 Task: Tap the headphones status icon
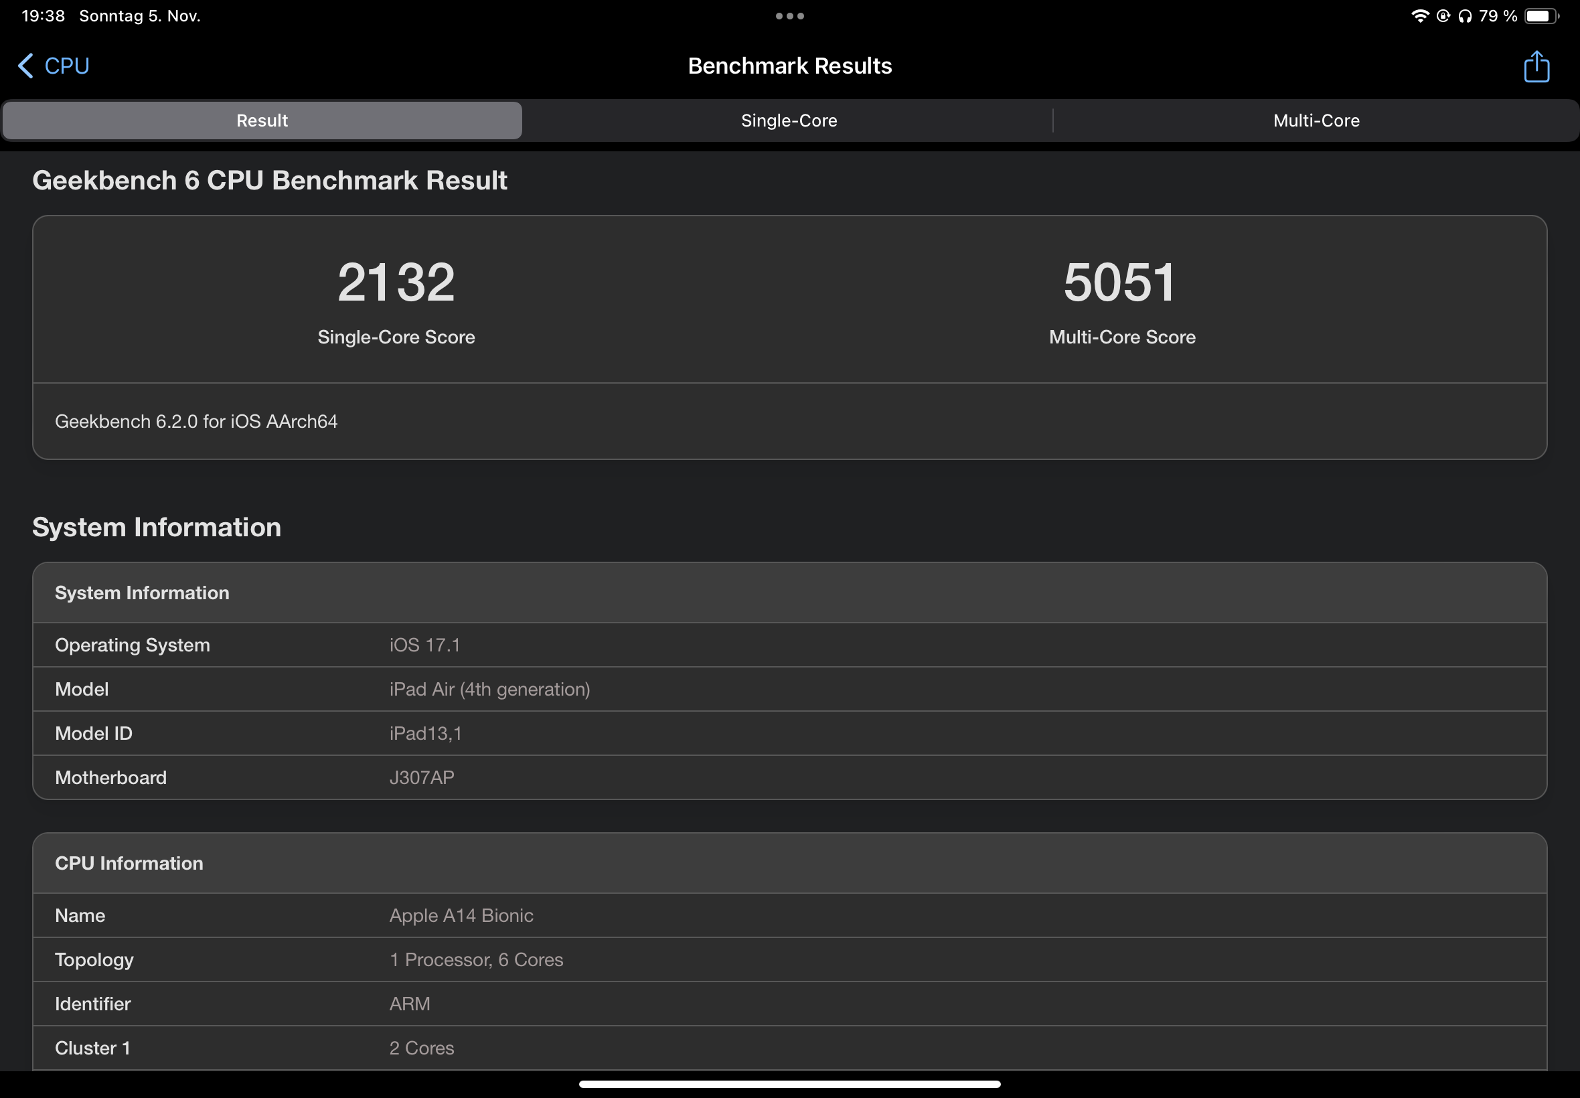coord(1465,16)
